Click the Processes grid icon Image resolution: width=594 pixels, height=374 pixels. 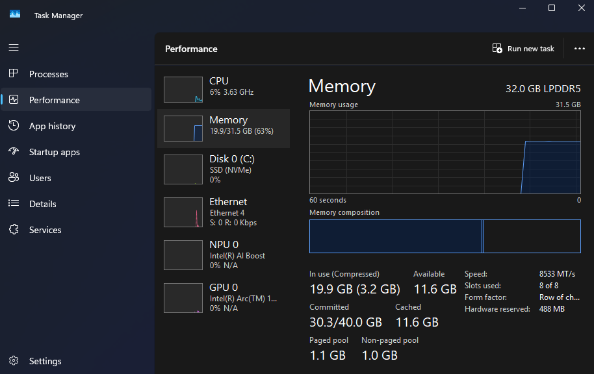click(x=14, y=73)
